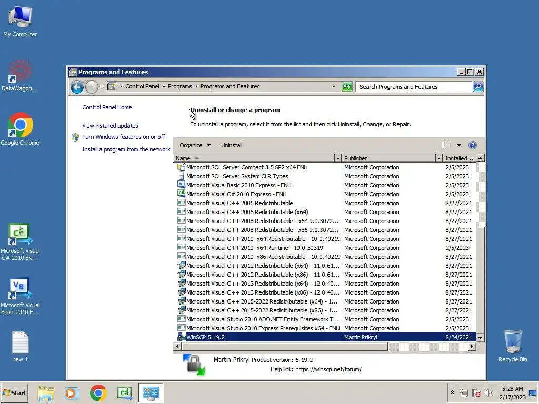The image size is (539, 404).
Task: Click the search magnifier button
Action: [x=478, y=87]
